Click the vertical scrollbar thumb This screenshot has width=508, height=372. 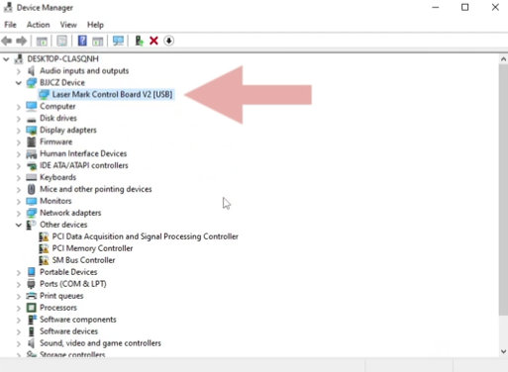(503, 190)
